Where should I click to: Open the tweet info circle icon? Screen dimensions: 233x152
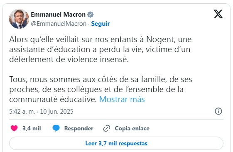(x=218, y=111)
